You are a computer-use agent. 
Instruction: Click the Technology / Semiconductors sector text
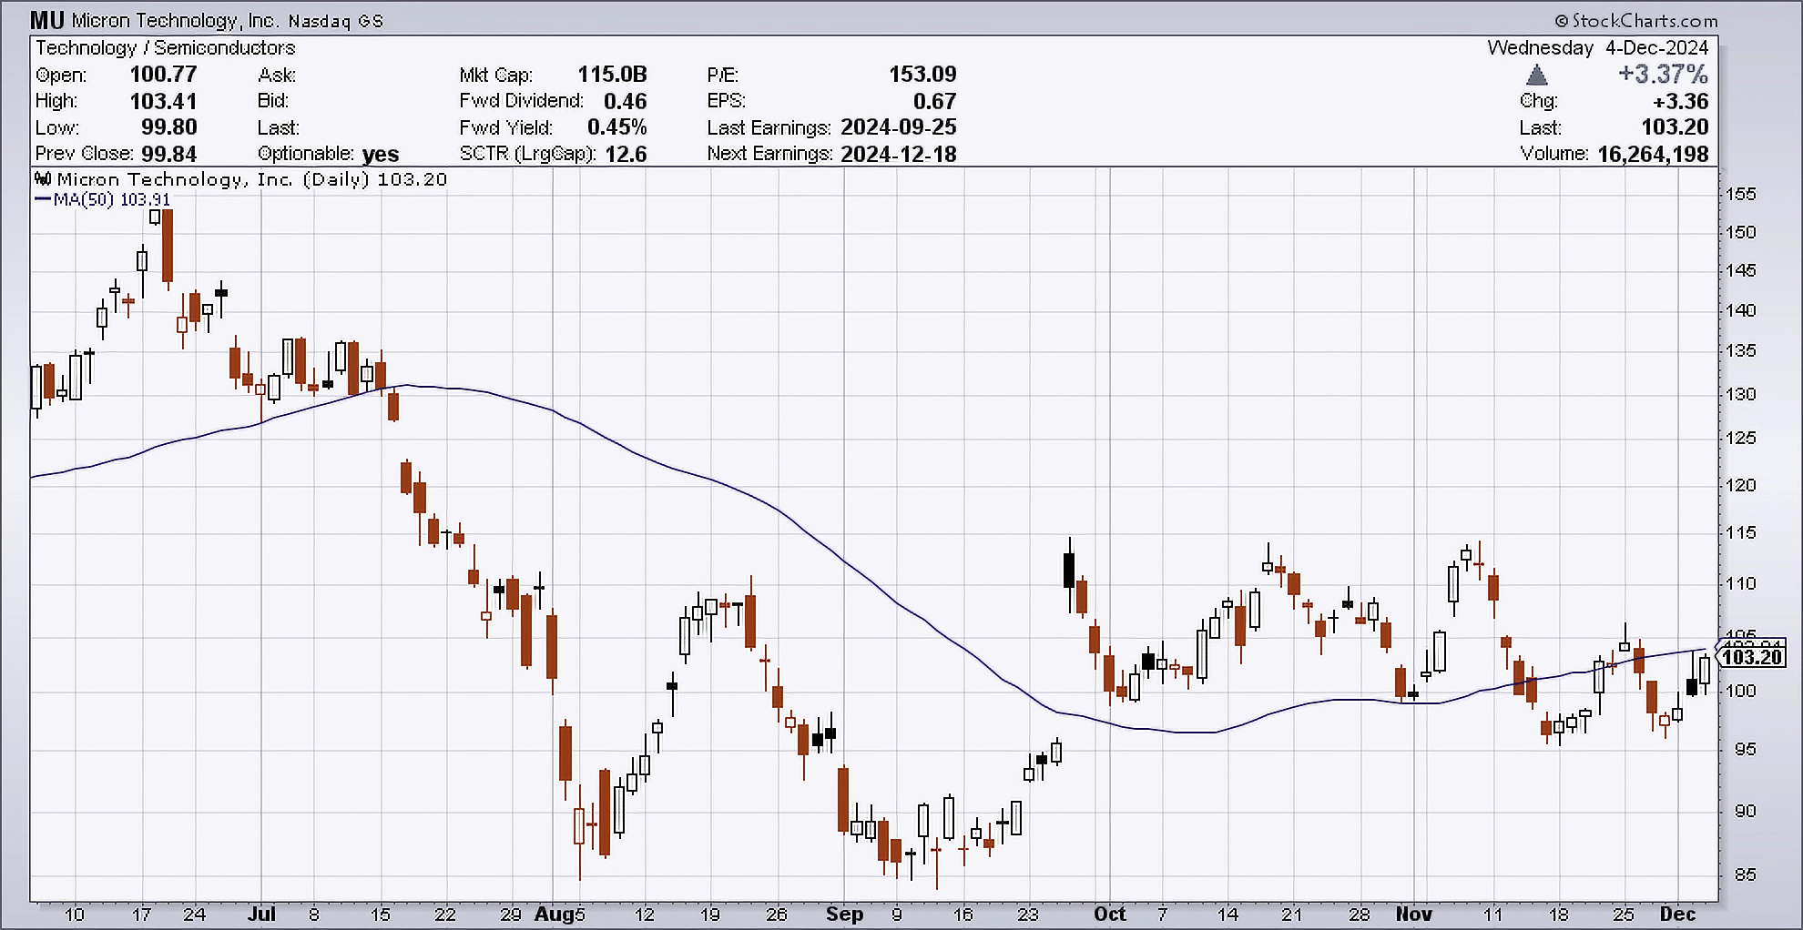pos(166,48)
